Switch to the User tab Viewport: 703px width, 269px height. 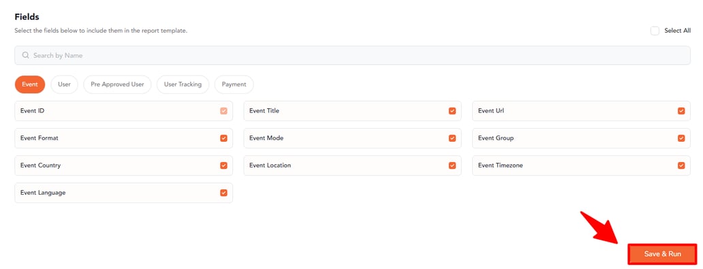pyautogui.click(x=64, y=84)
